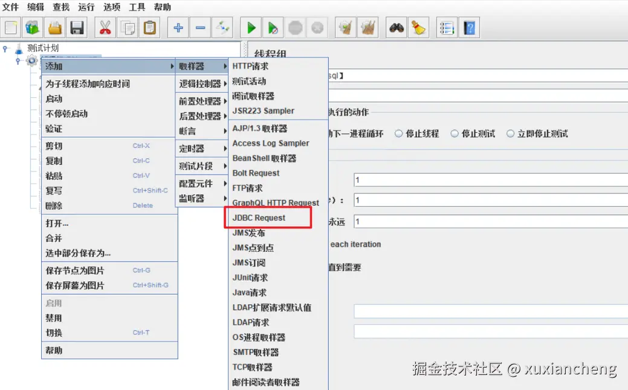The height and width of the screenshot is (390, 628).
Task: Select FTP请求 menu entry
Action: (x=279, y=188)
